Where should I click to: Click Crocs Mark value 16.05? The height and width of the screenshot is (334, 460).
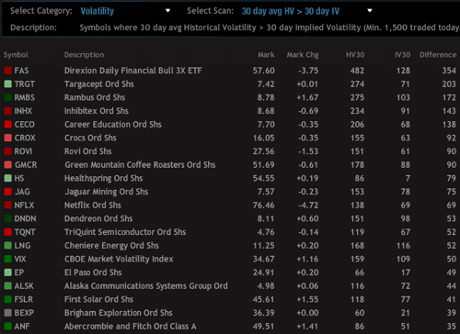(264, 138)
